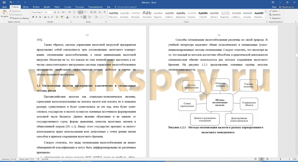Screen dimensions: 298x162
Task: Open the font color dropdown arrow
Action: coord(70,17)
